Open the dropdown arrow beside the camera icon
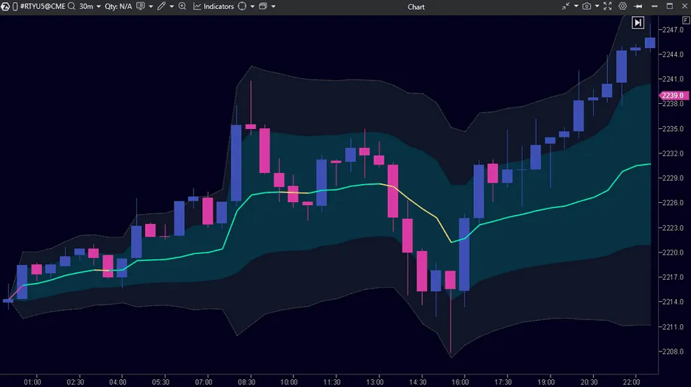 [597, 6]
